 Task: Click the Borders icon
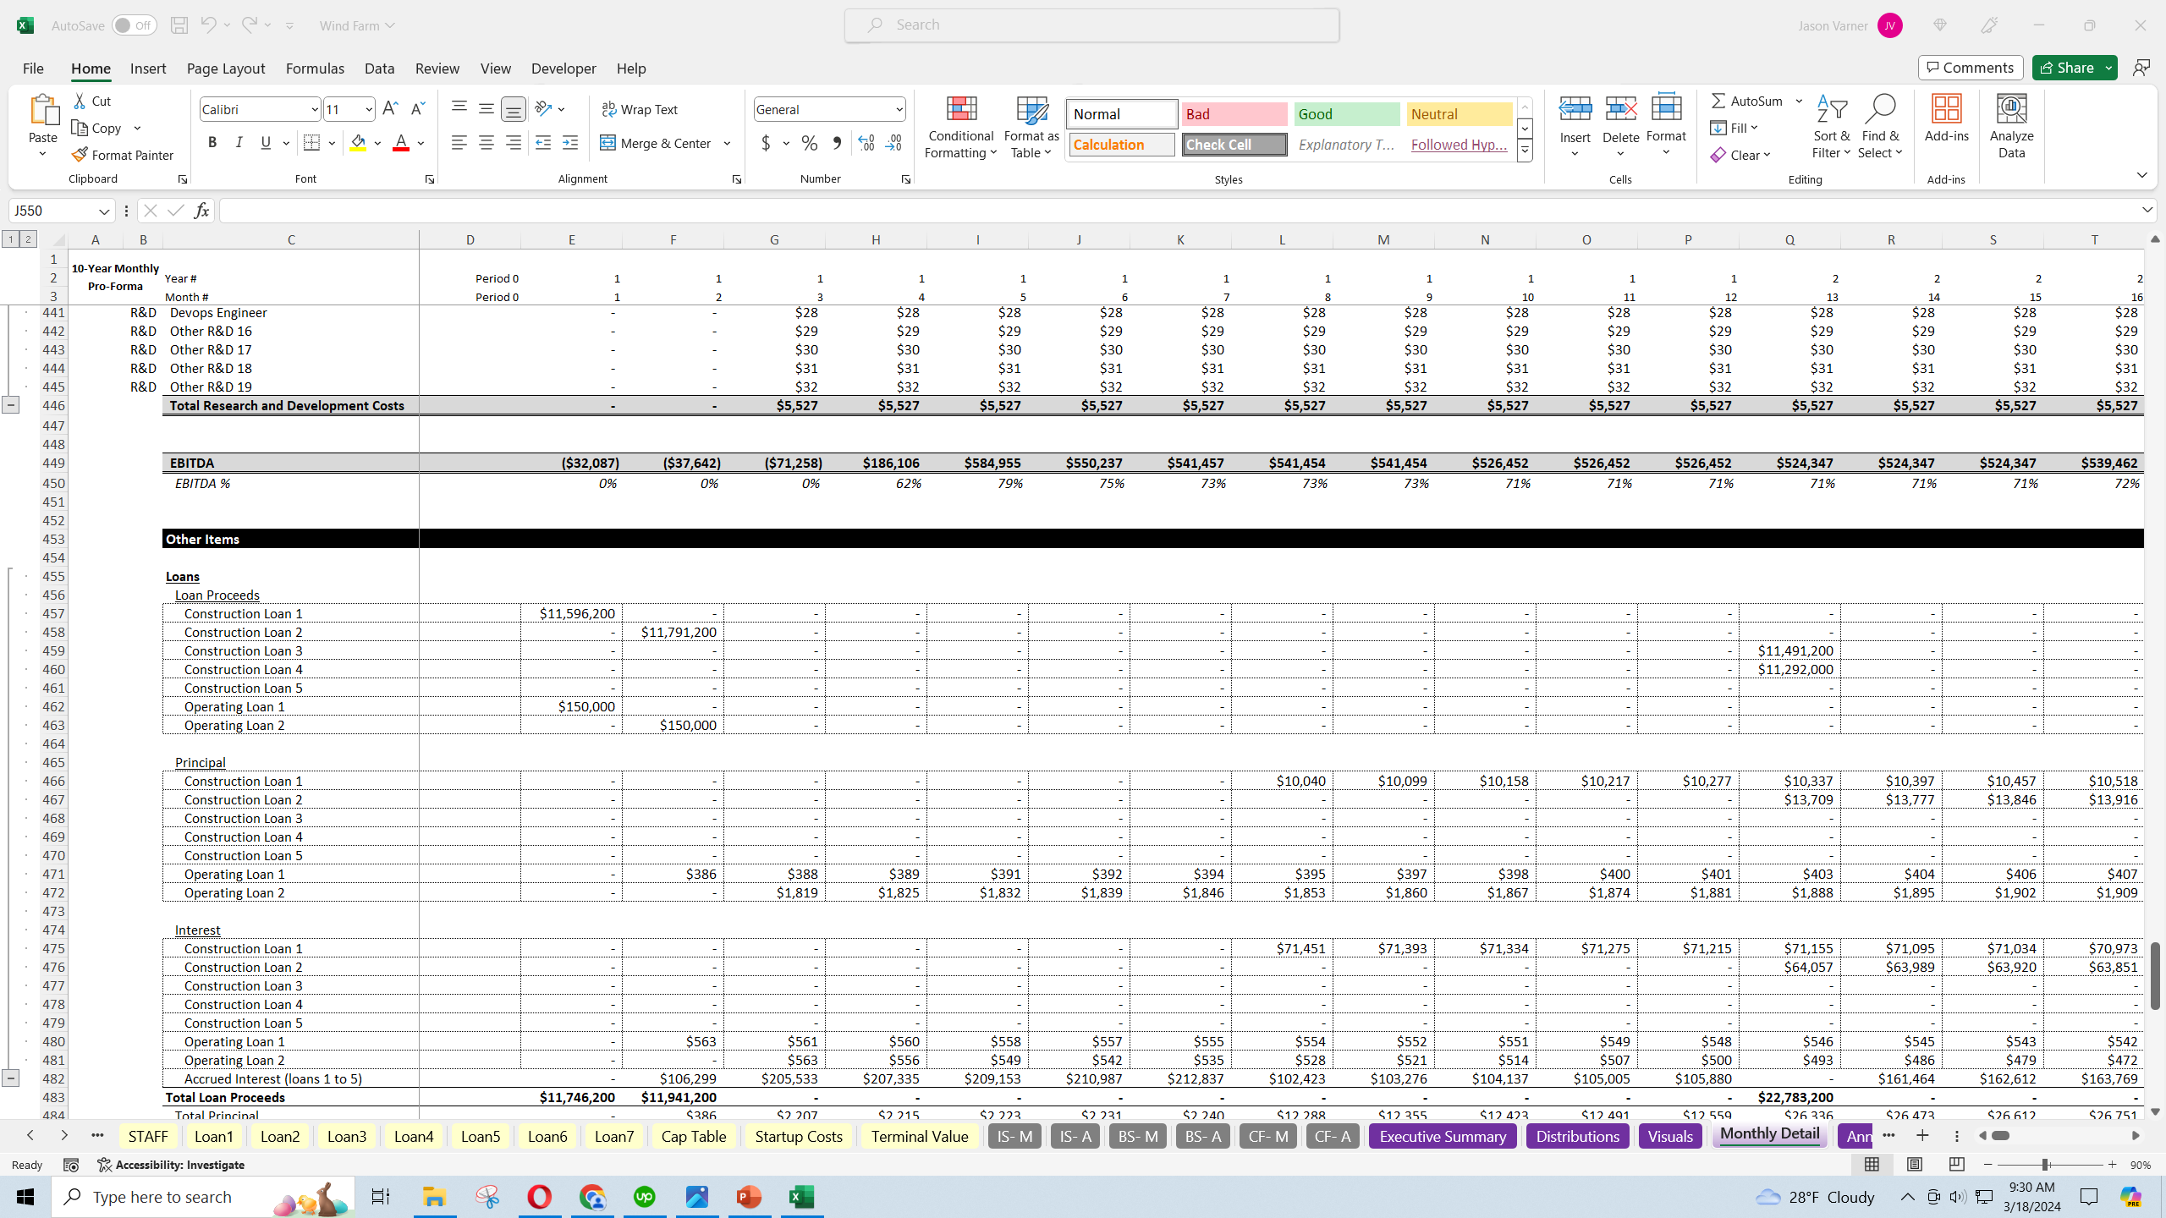(311, 143)
